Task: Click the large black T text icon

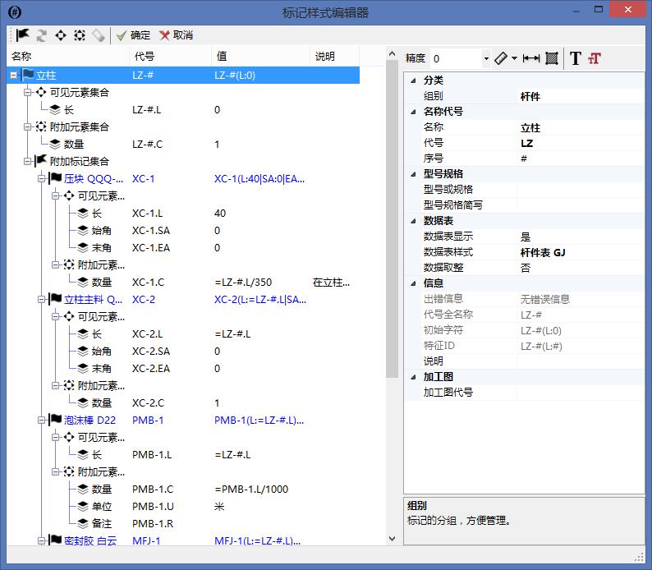Action: (x=576, y=58)
